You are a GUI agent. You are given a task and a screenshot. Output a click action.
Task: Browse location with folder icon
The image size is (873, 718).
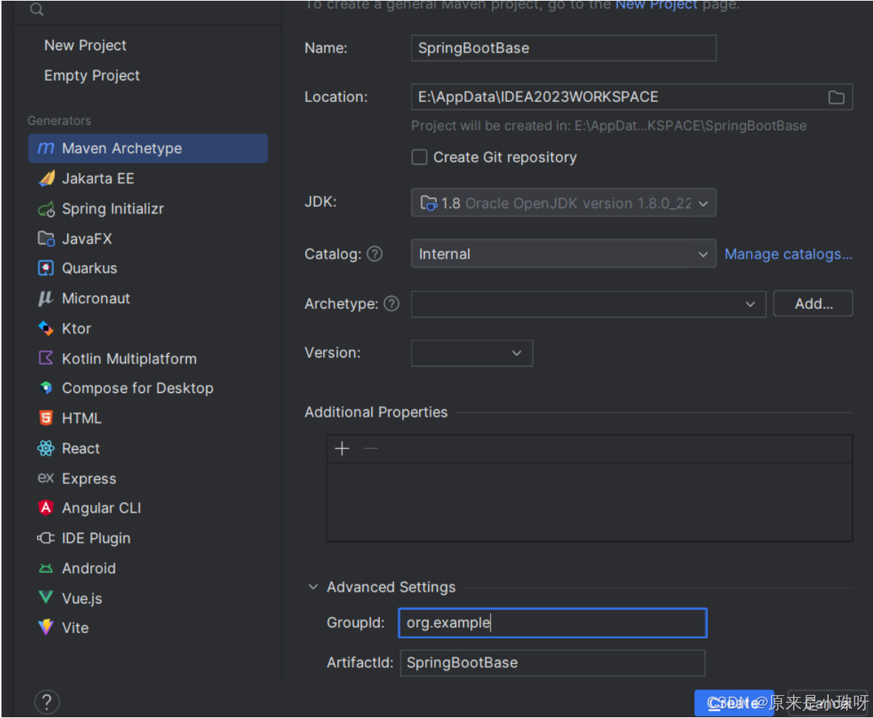(836, 98)
